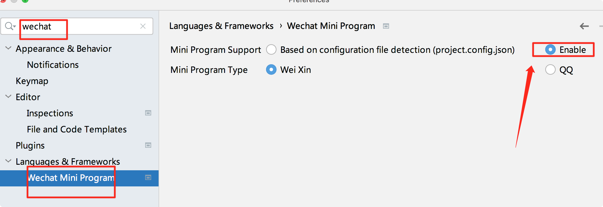Image resolution: width=603 pixels, height=207 pixels.
Task: Click project-level icon beside Plugins
Action: pos(148,145)
